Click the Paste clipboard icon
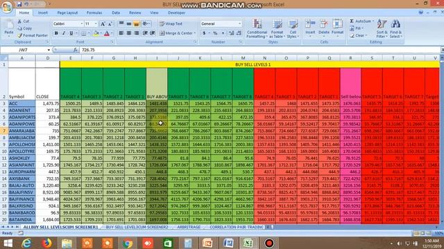Screen dimensions: 444x249 click(9, 25)
